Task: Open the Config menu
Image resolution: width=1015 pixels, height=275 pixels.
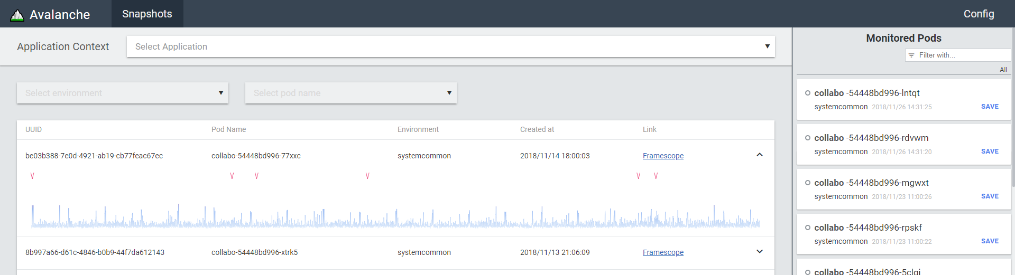Action: (979, 14)
